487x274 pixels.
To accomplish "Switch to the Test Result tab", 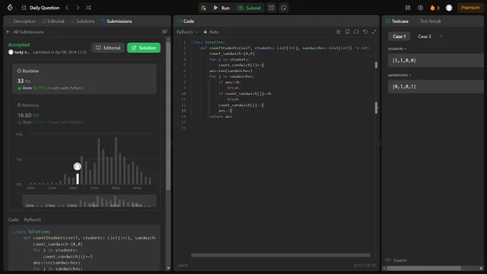I will pos(430,21).
